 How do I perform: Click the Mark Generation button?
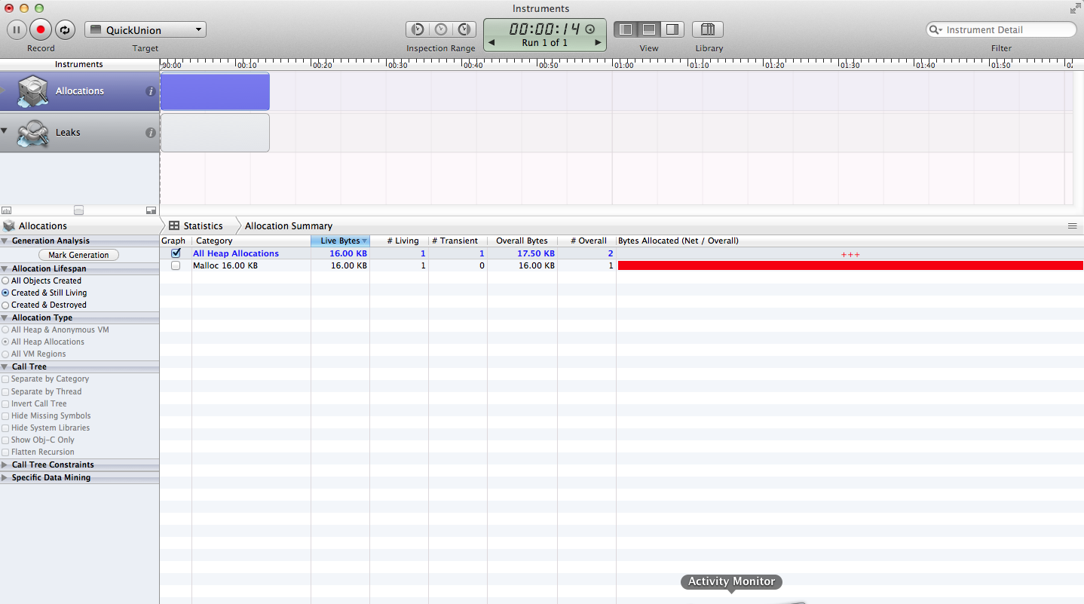79,255
